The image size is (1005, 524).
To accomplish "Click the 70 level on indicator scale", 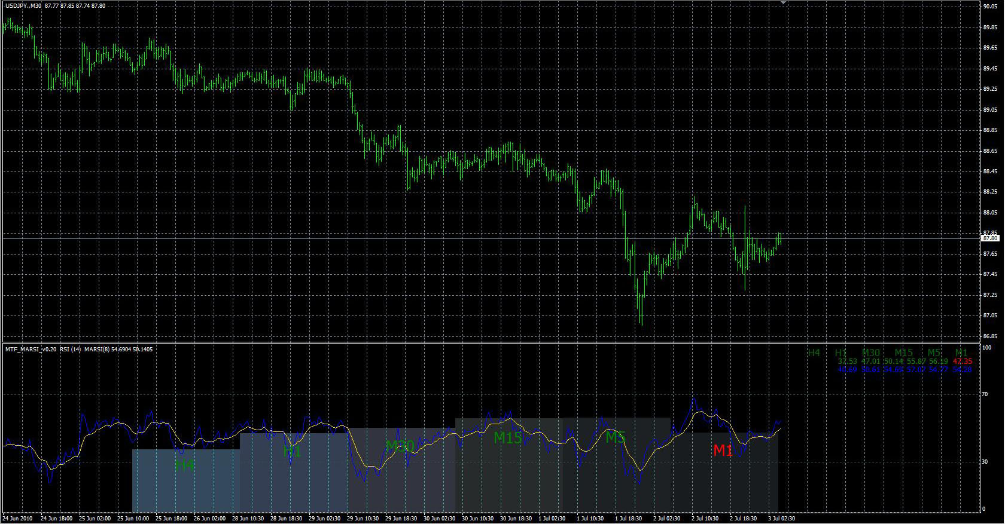I will coord(985,394).
